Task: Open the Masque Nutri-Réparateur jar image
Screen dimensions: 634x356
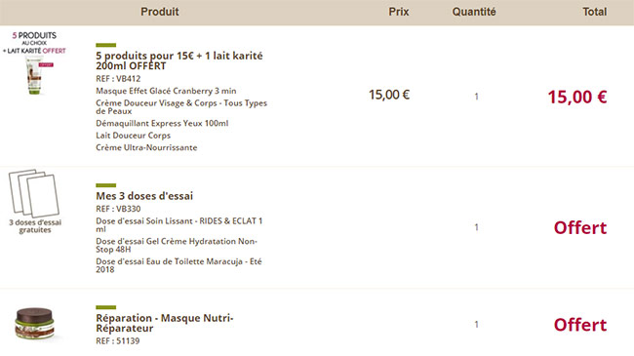Action: (34, 324)
